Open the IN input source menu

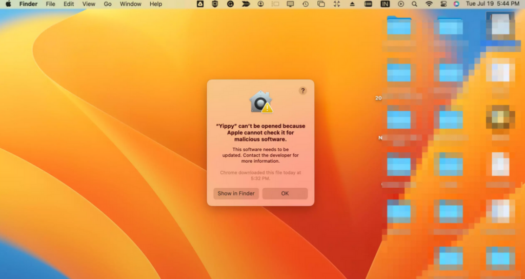point(385,4)
